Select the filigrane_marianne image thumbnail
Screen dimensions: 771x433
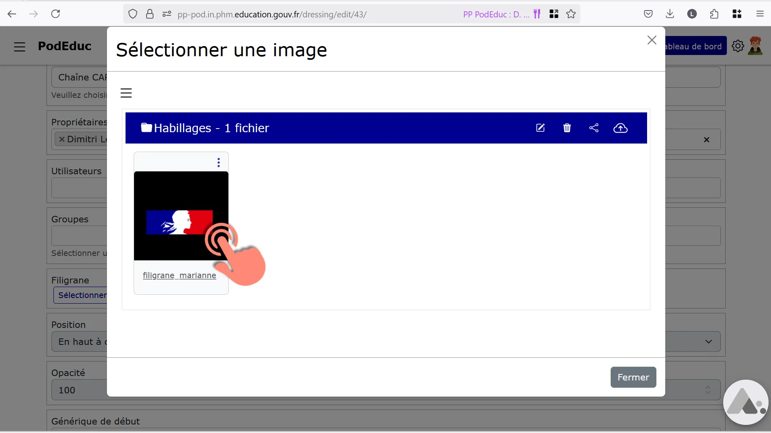pos(181,216)
